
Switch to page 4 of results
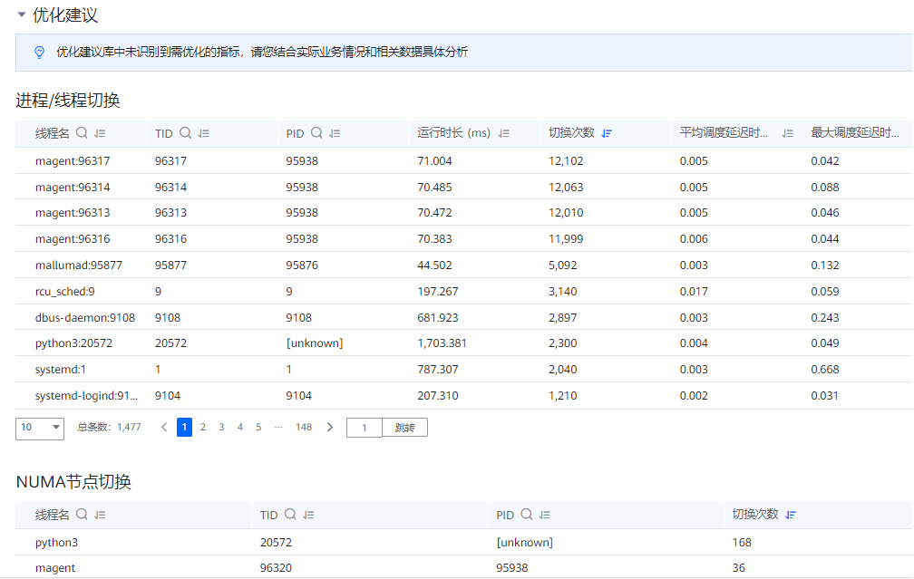pyautogui.click(x=240, y=428)
